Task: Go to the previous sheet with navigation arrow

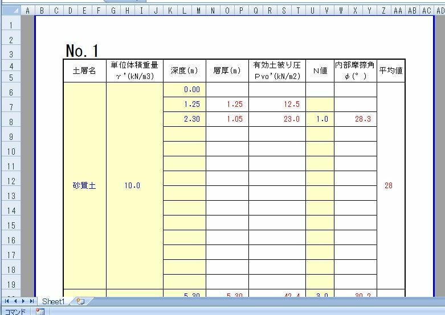Action: 15,301
